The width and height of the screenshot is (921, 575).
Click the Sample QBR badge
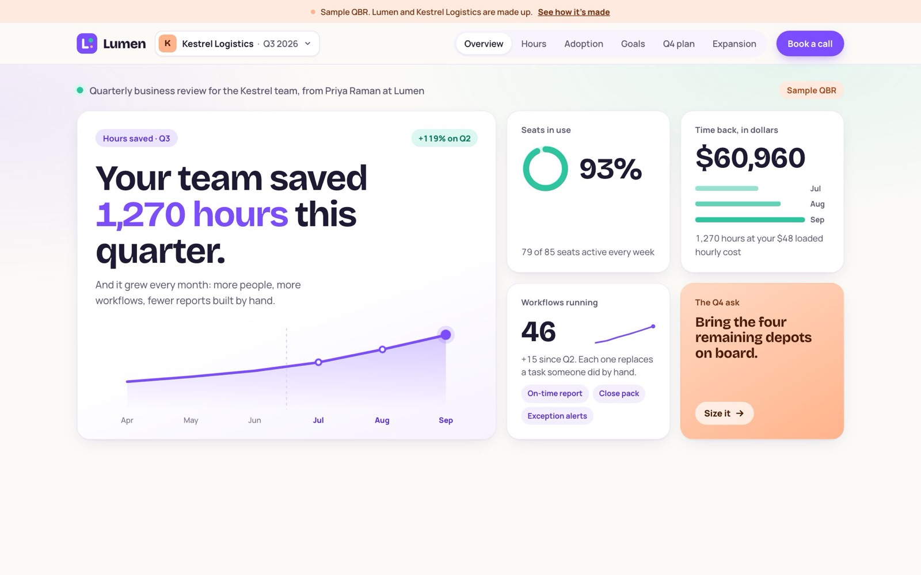coord(811,90)
